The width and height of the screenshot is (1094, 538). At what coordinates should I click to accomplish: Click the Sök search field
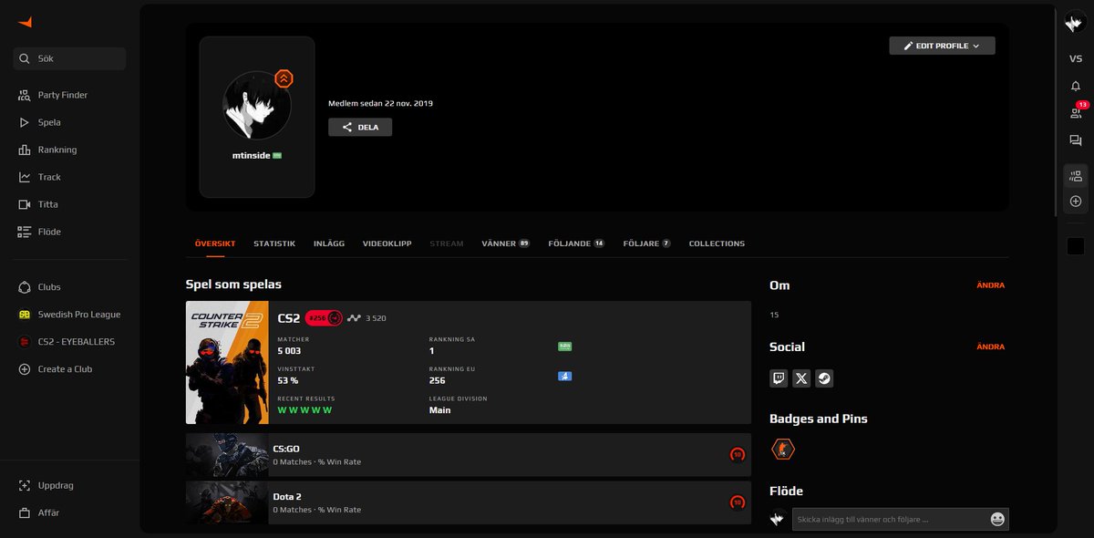tap(69, 58)
